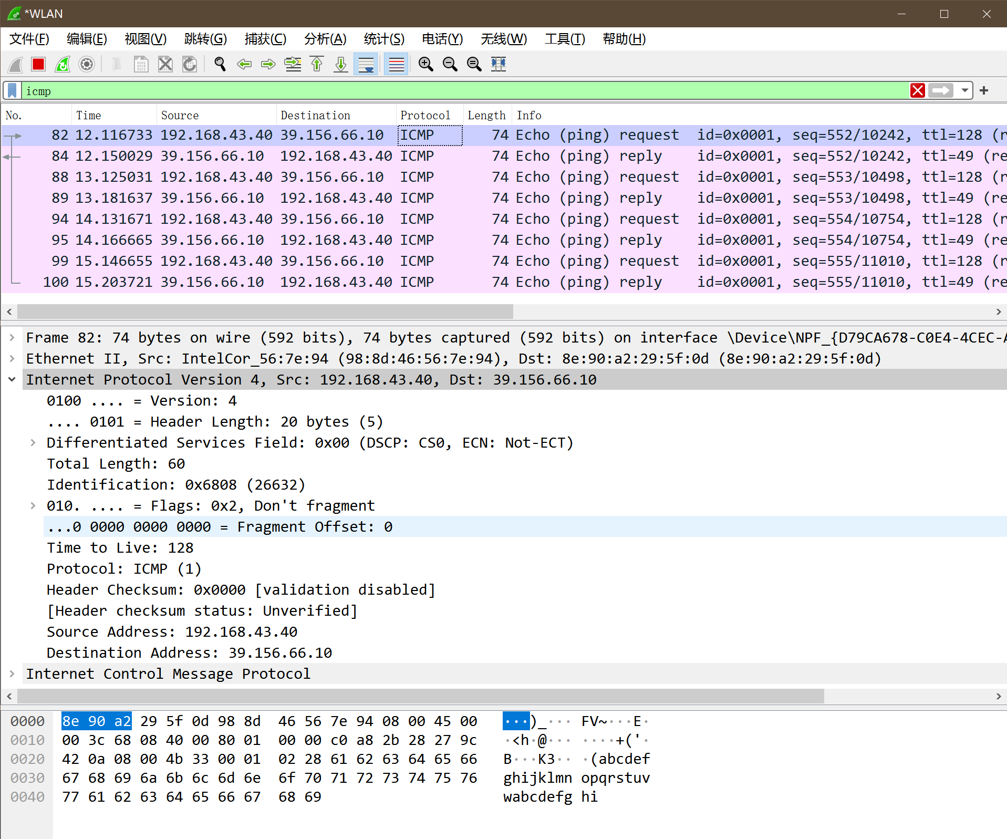Sort by the Length column header
The height and width of the screenshot is (839, 1007).
pos(487,115)
